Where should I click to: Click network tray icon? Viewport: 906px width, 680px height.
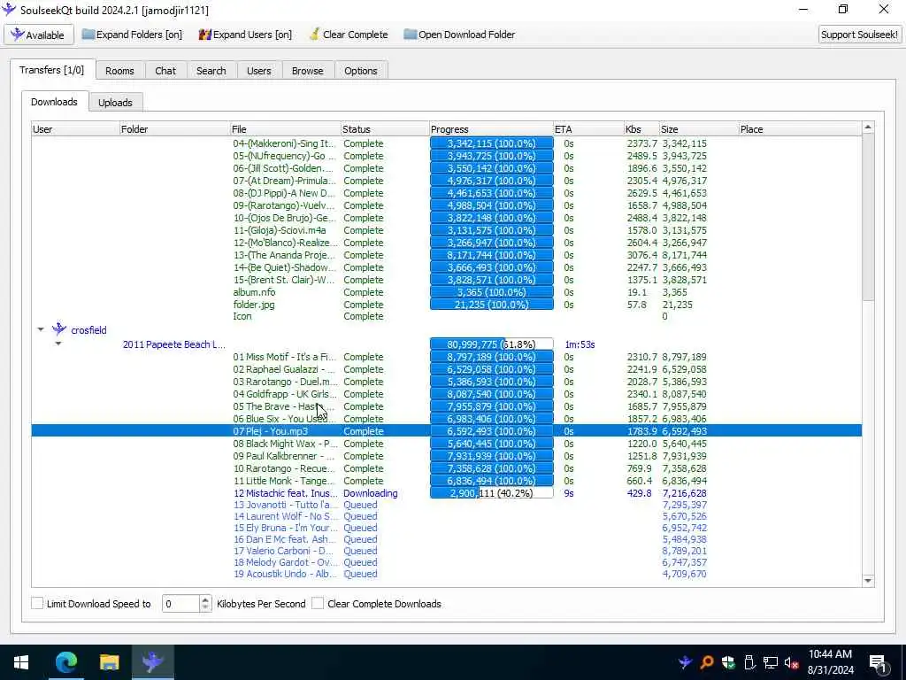771,662
